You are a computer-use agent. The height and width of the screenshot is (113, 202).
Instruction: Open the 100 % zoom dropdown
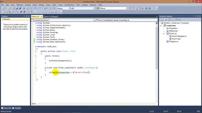pos(39,104)
